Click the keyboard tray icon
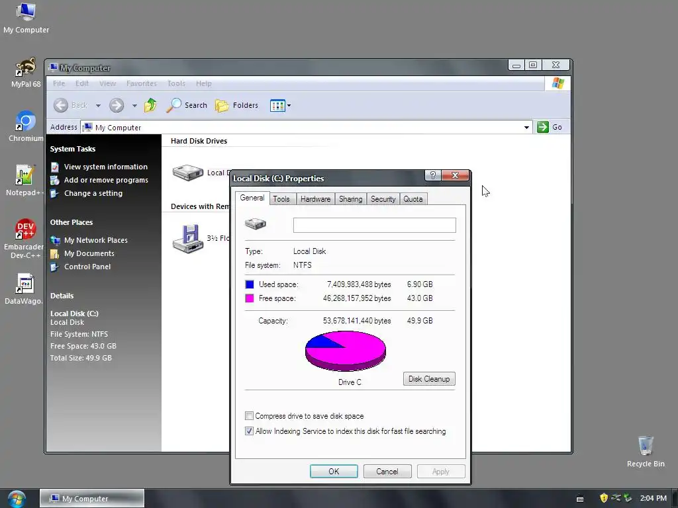The image size is (678, 508). tap(580, 499)
